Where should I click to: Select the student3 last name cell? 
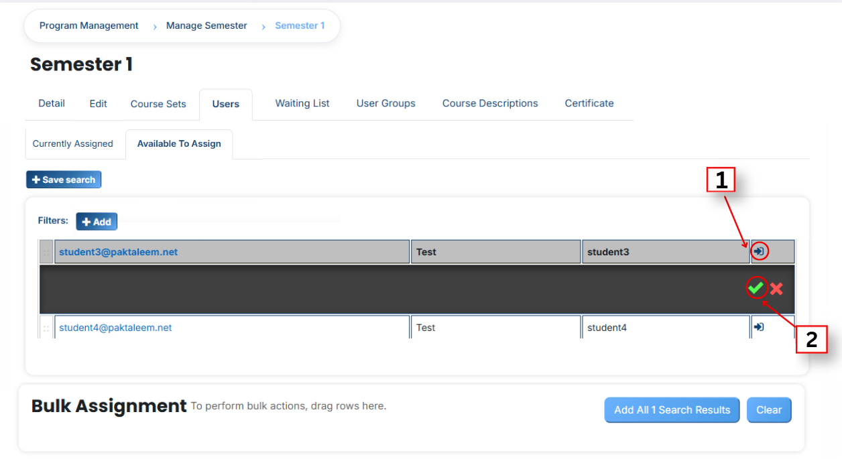666,252
